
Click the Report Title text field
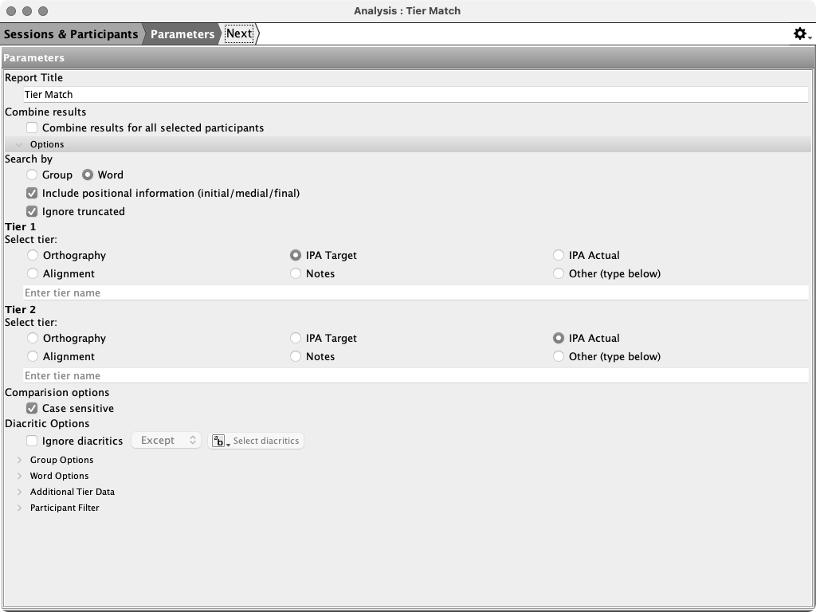414,94
